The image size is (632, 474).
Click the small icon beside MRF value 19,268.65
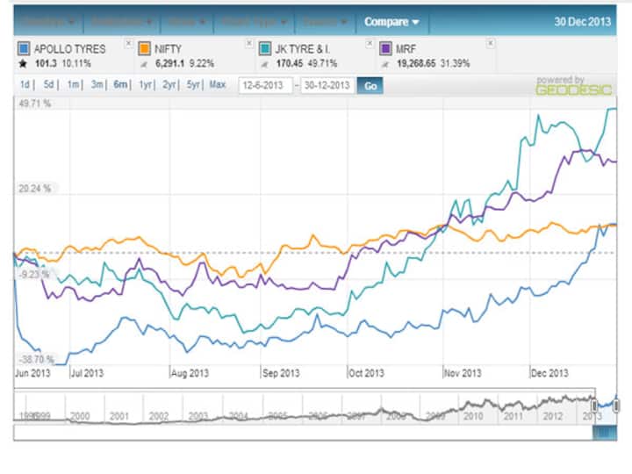tap(385, 63)
